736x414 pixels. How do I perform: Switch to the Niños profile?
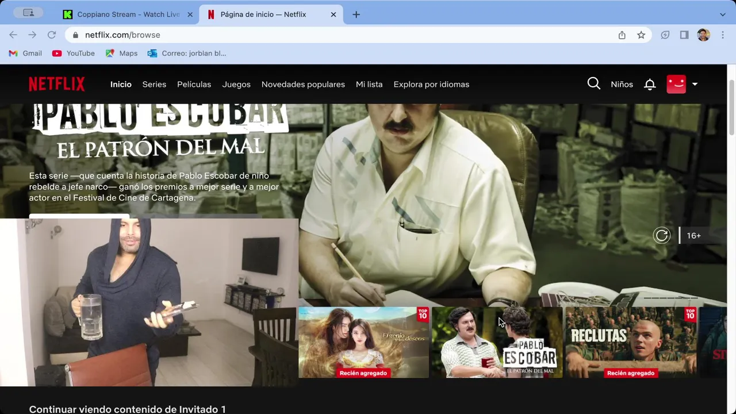click(x=622, y=84)
